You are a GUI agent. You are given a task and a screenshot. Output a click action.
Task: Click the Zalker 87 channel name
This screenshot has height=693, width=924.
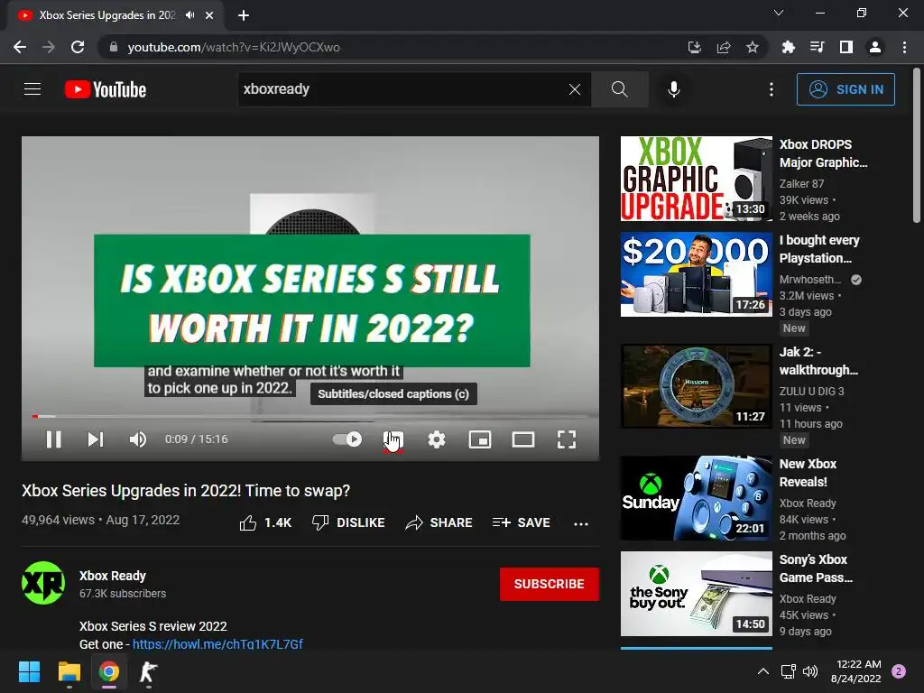click(x=801, y=184)
